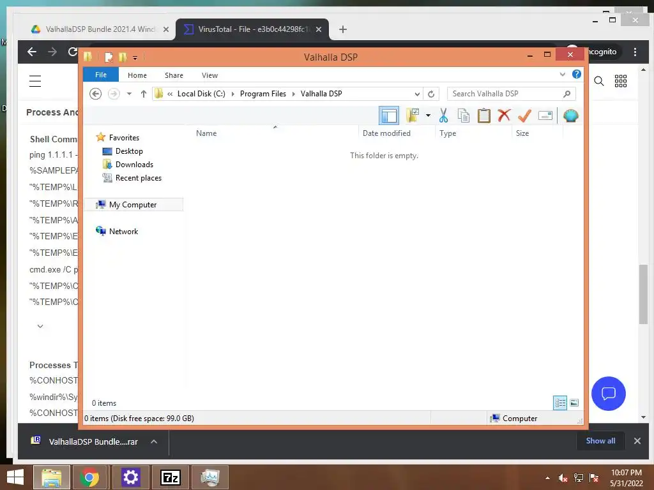
Task: Click the Rename toolbar icon
Action: coord(545,115)
